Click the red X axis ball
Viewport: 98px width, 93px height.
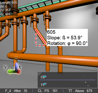[x=18, y=72]
